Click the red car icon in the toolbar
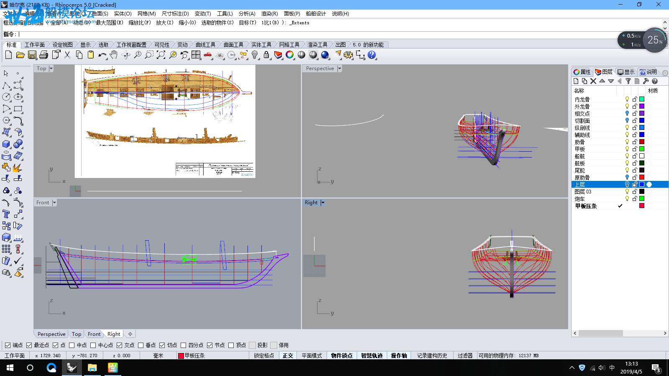 [x=208, y=55]
